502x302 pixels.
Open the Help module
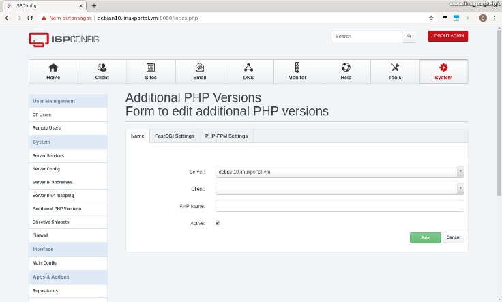tap(346, 72)
